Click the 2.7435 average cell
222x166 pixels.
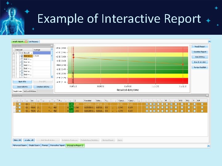42,56
